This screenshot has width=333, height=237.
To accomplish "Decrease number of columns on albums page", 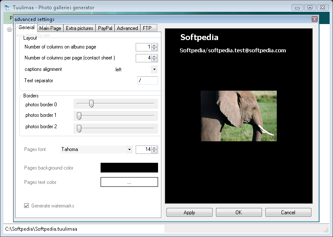I will [x=154, y=49].
